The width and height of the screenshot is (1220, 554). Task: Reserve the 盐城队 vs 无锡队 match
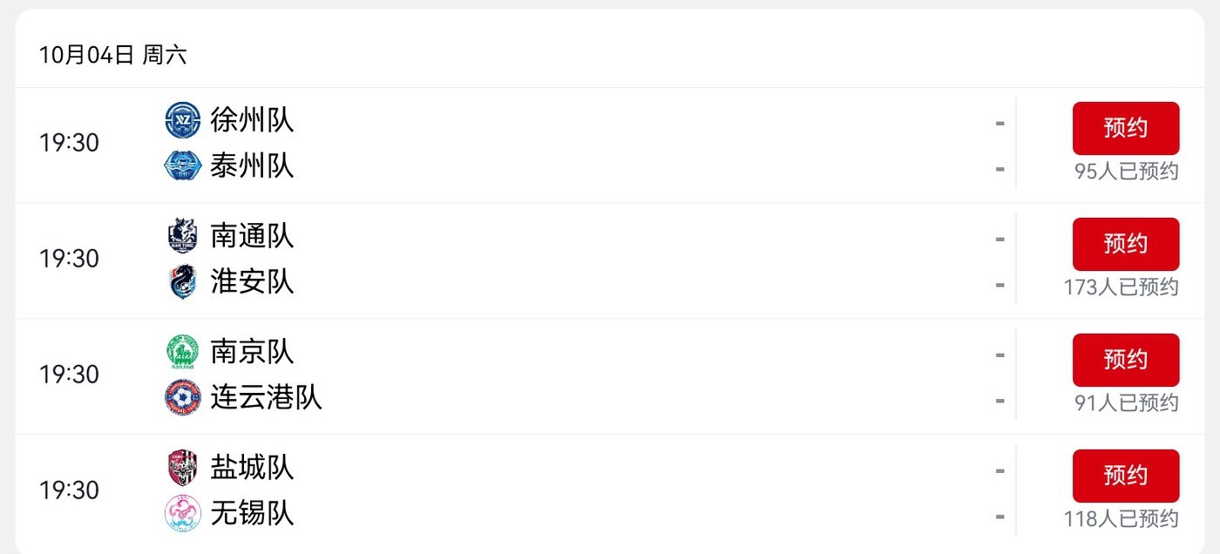(1125, 476)
